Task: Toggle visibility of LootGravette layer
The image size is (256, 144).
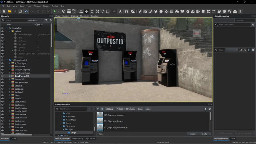Action: coord(3,114)
